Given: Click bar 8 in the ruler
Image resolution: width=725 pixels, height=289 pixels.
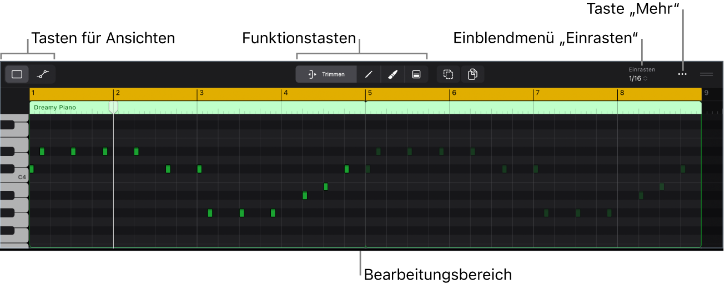Looking at the screenshot, I should (x=622, y=93).
